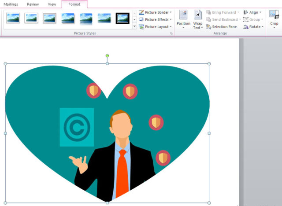Open the Picture Border dropdown arrow

tap(171, 12)
